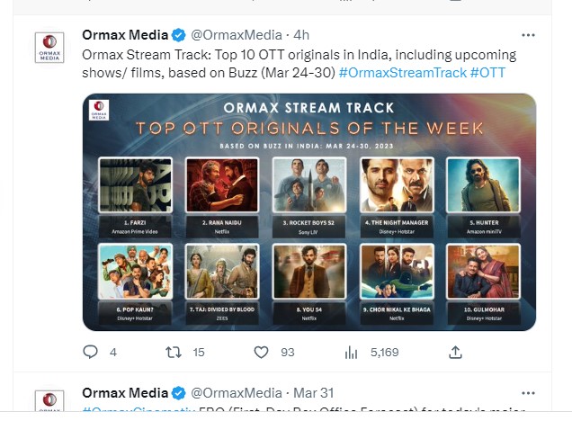This screenshot has width=572, height=421.
Task: Click the share icon below the tweet
Action: click(x=455, y=353)
